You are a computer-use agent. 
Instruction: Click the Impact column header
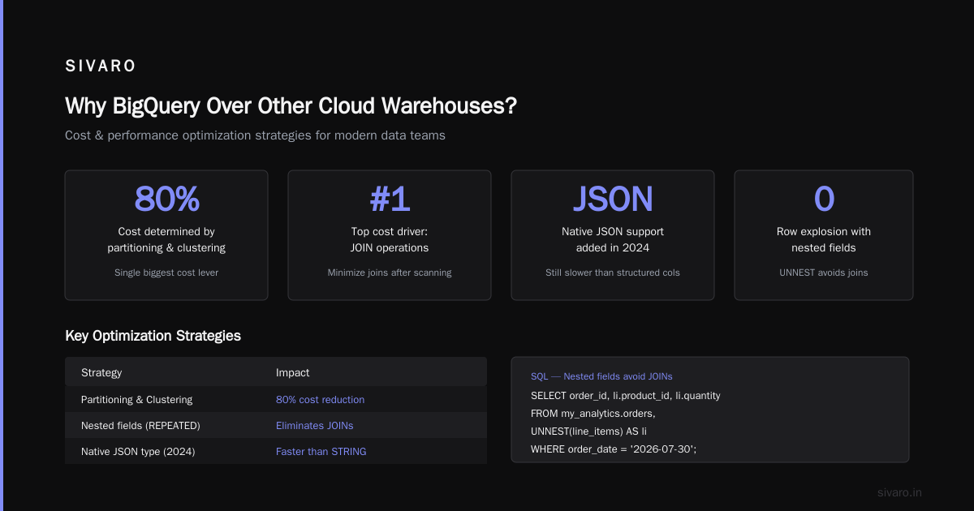coord(292,372)
